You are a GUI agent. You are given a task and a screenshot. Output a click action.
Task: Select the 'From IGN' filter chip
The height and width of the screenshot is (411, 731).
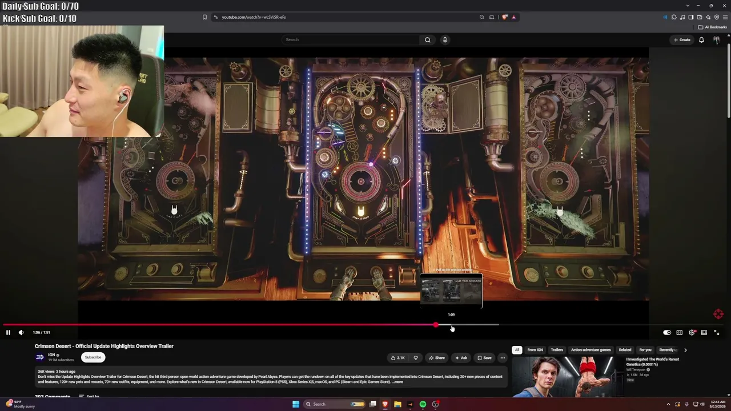pyautogui.click(x=535, y=350)
